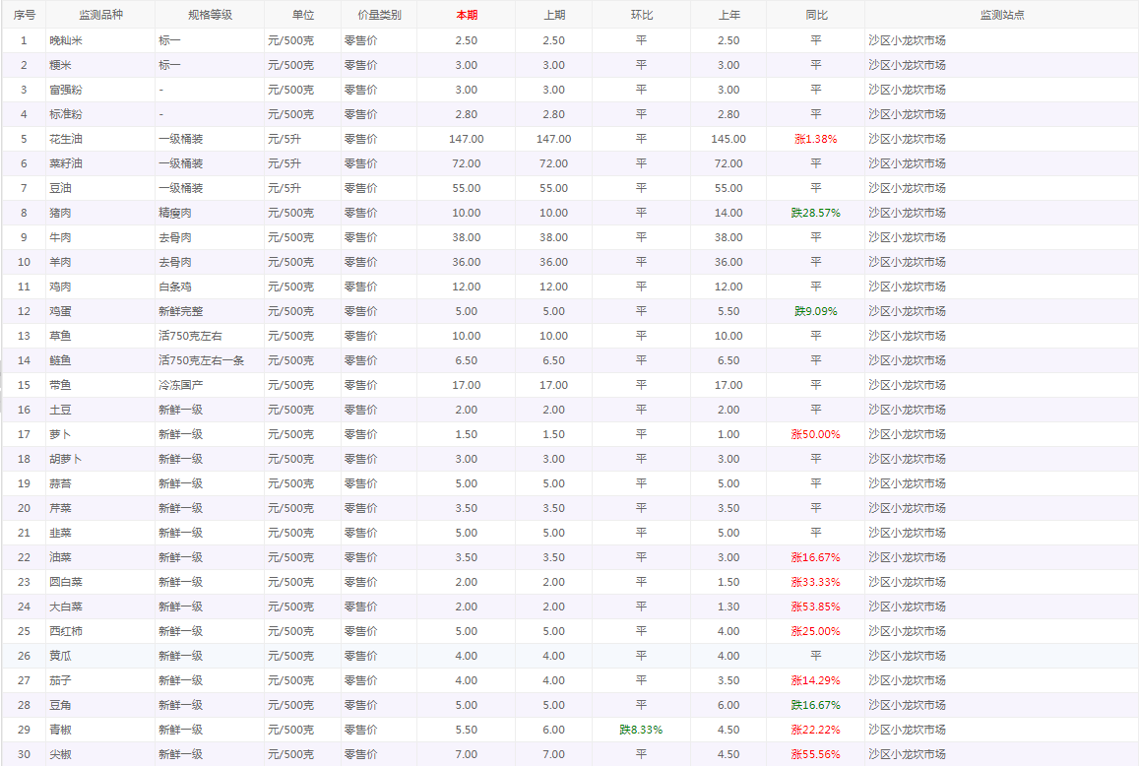Click the 规格等级 column header
The width and height of the screenshot is (1139, 766).
pos(209,15)
